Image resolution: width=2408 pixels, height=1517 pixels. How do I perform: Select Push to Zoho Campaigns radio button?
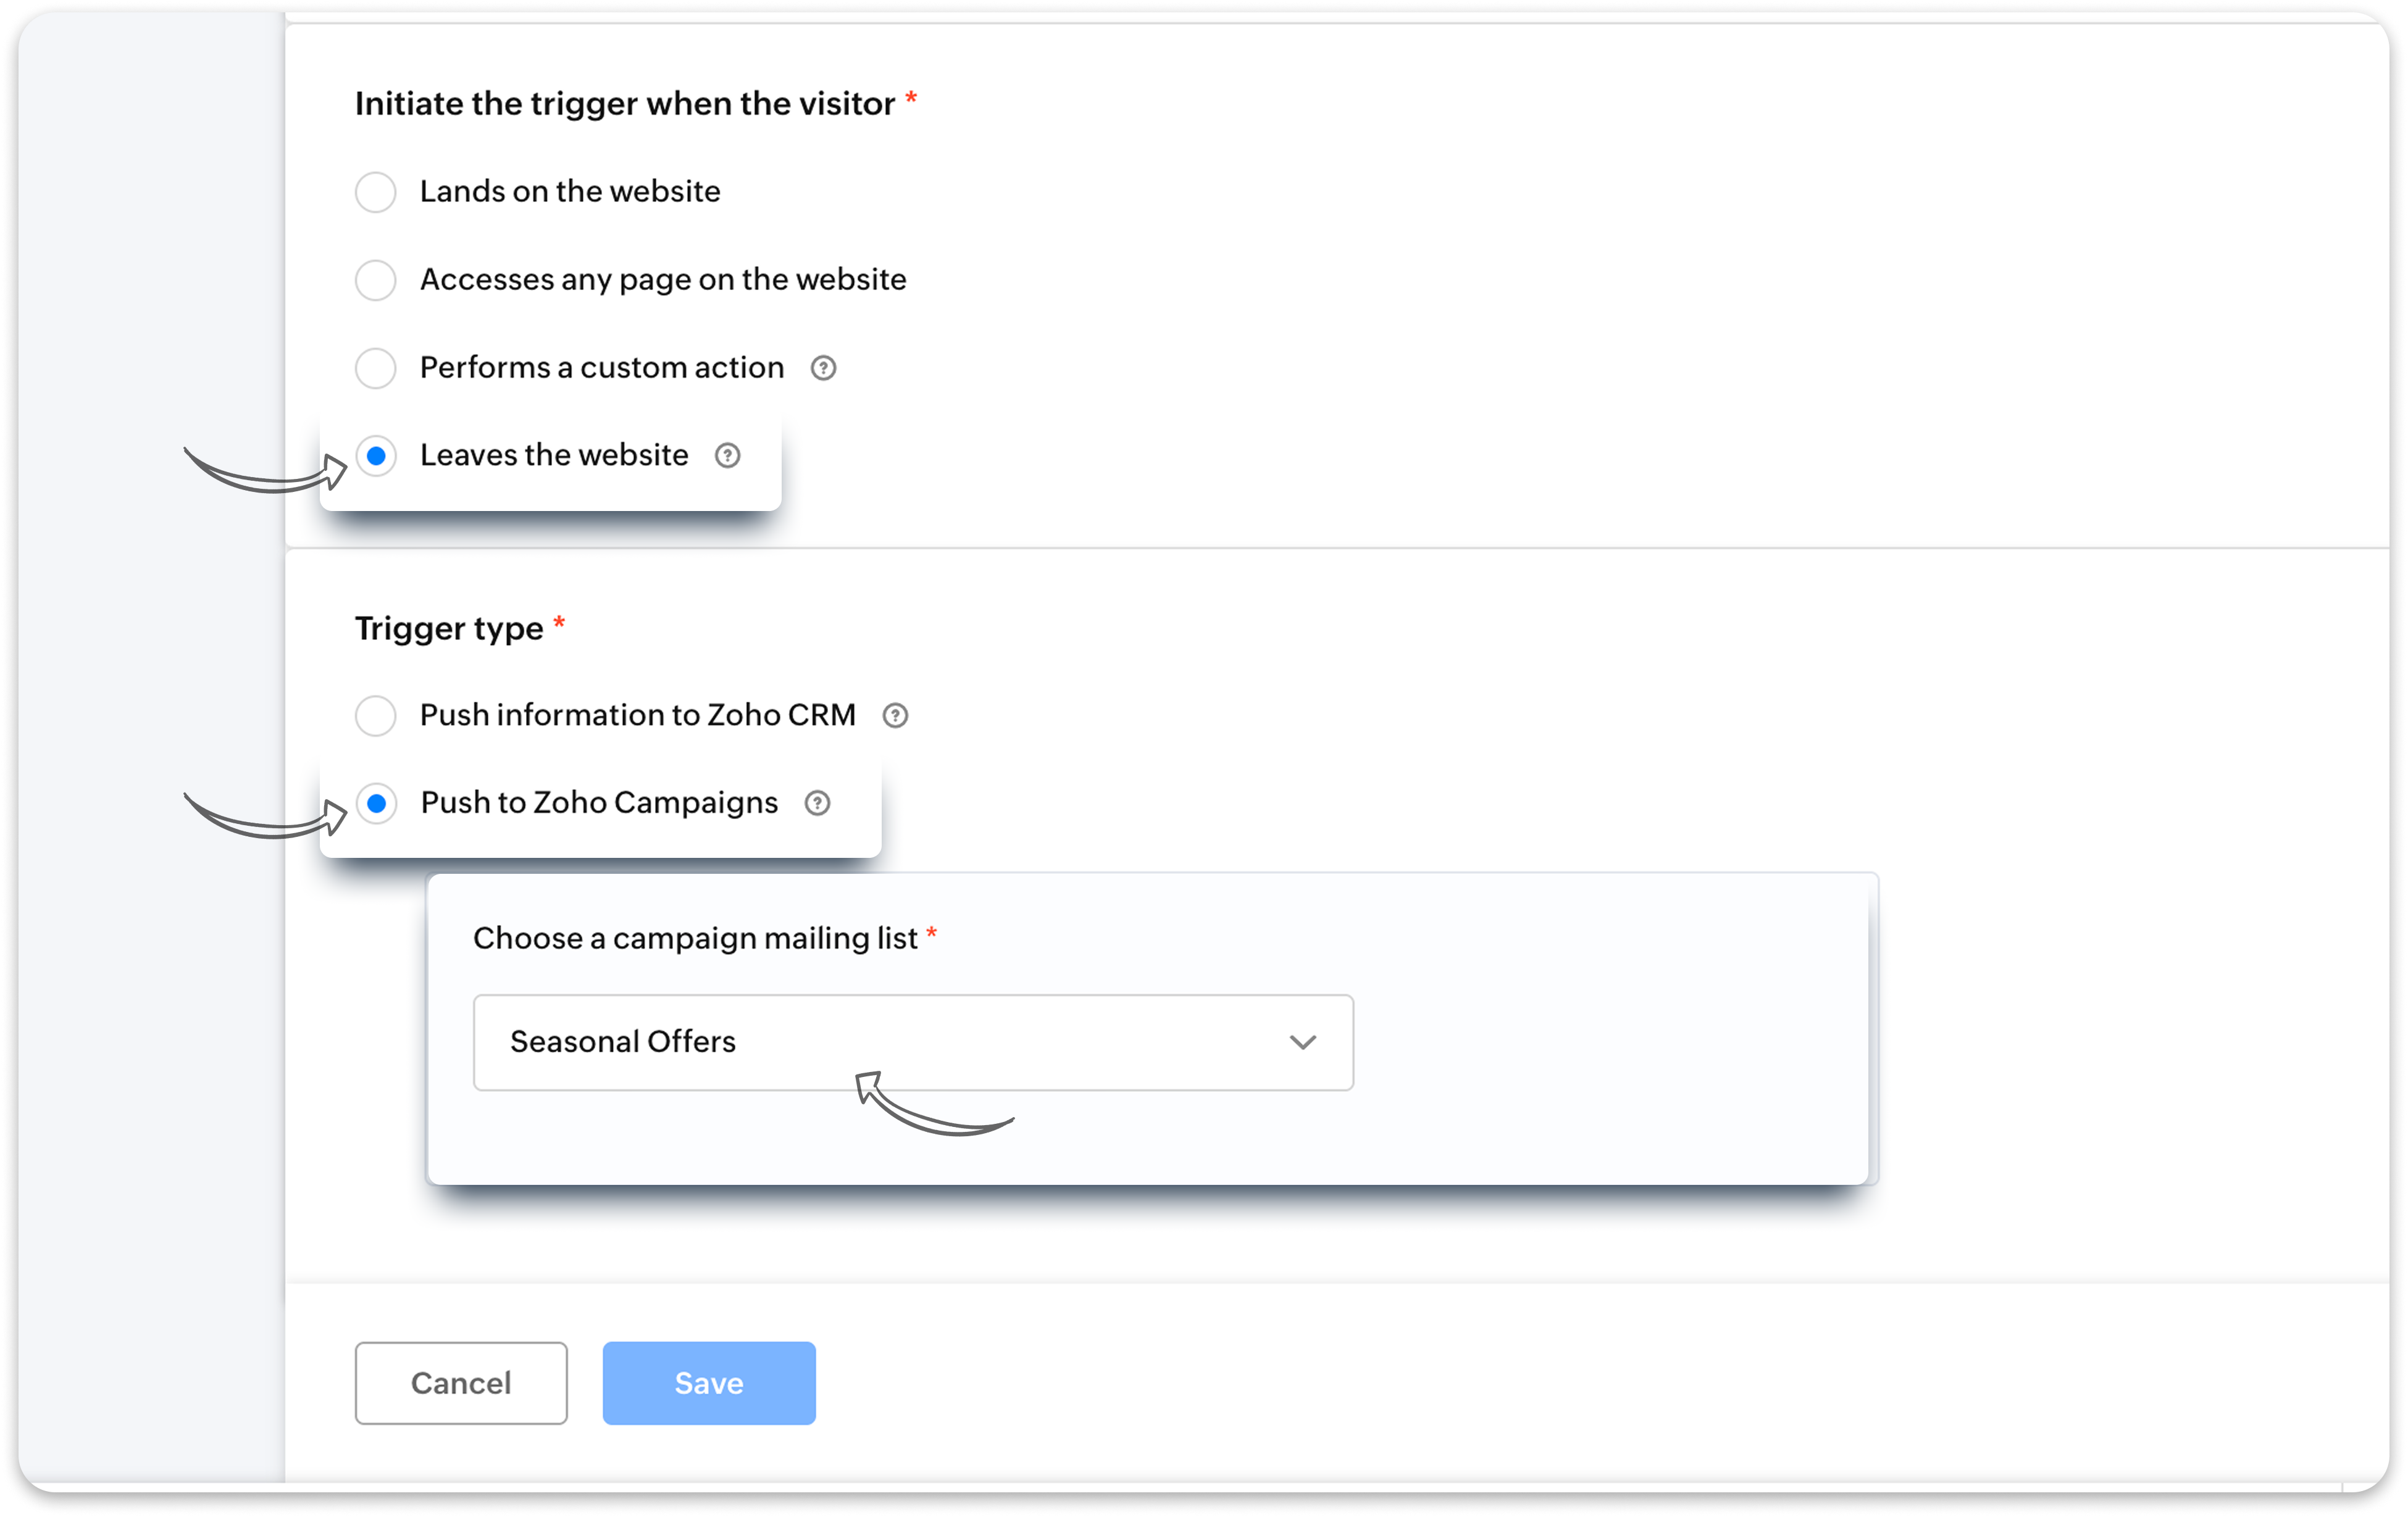[x=376, y=804]
